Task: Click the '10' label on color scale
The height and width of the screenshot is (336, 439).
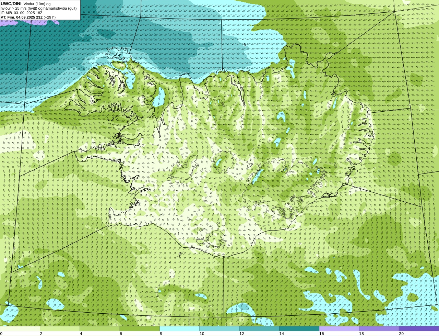Action: 202,334
